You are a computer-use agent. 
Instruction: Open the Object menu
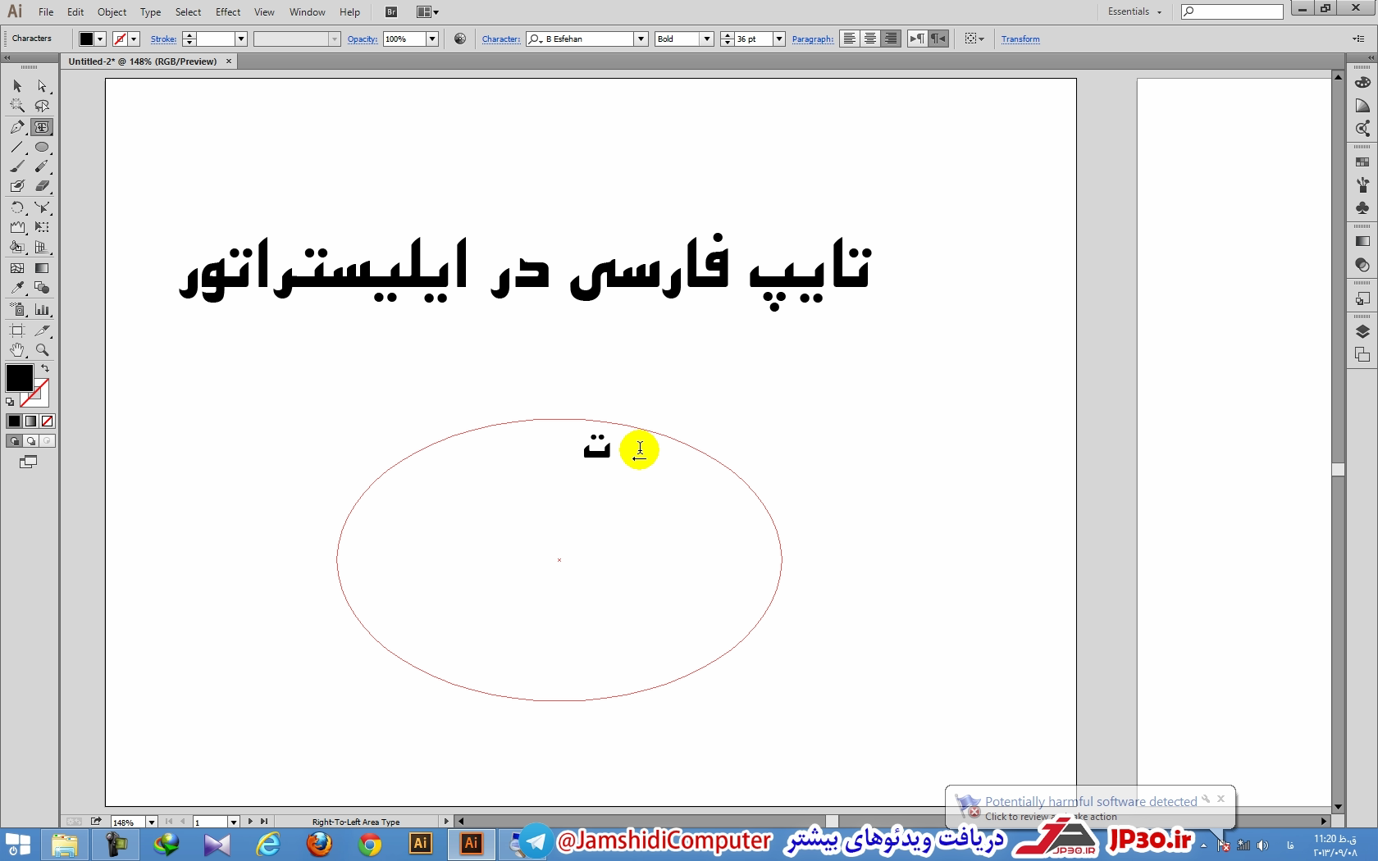pos(112,12)
